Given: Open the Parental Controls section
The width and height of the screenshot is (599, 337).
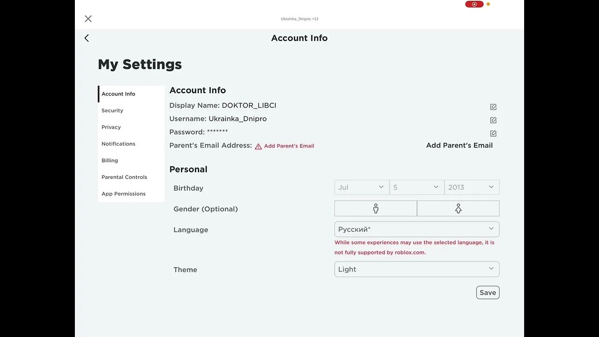Looking at the screenshot, I should (x=124, y=177).
